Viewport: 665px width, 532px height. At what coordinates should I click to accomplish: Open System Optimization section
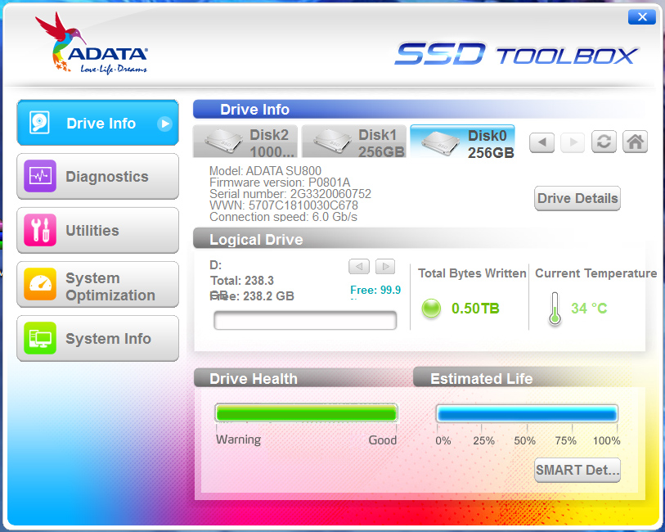pyautogui.click(x=97, y=285)
